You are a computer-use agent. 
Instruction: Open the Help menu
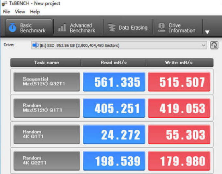(x=35, y=12)
